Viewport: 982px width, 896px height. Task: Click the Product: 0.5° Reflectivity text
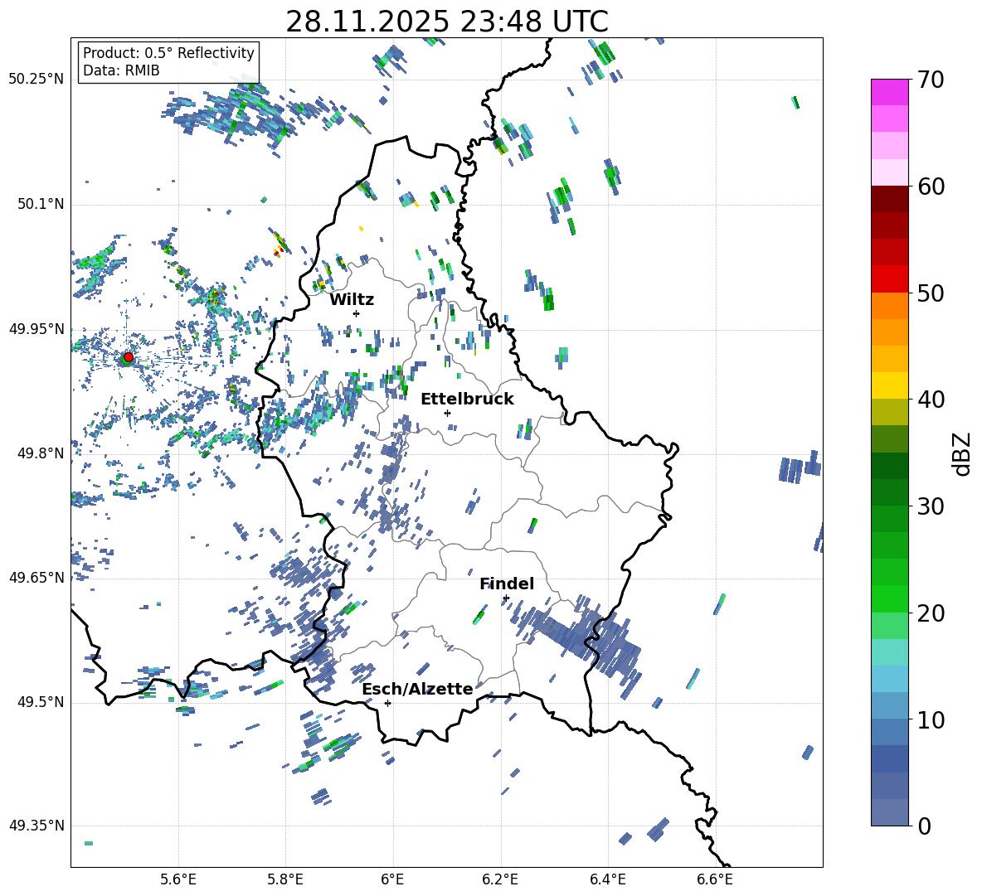168,53
